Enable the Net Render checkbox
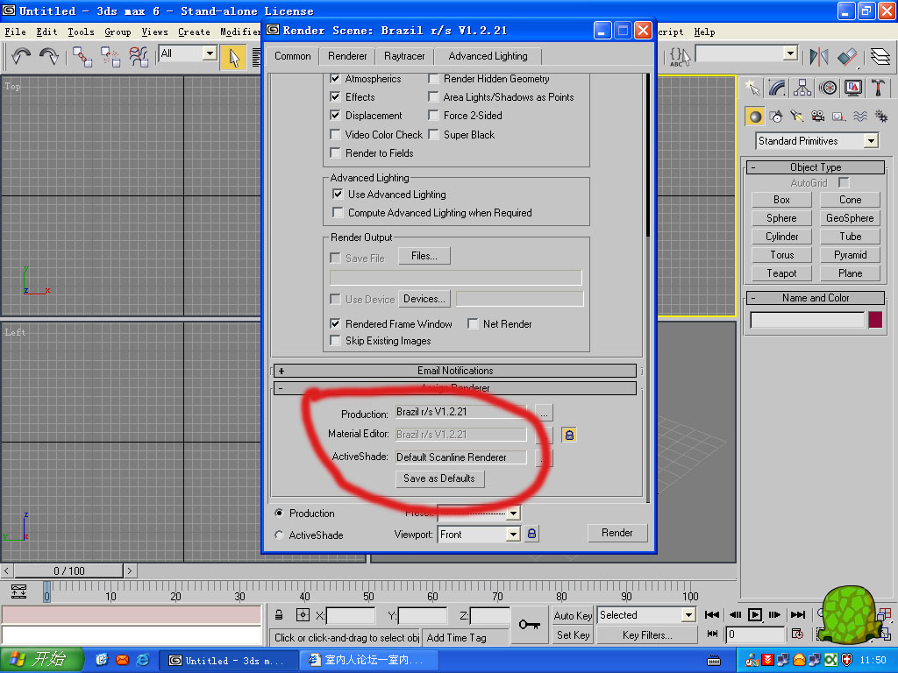The width and height of the screenshot is (898, 673). pyautogui.click(x=473, y=324)
